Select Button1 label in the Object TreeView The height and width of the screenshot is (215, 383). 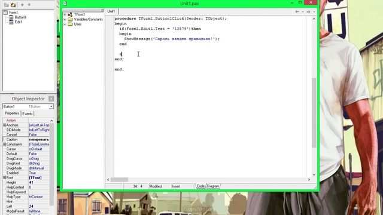click(20, 17)
